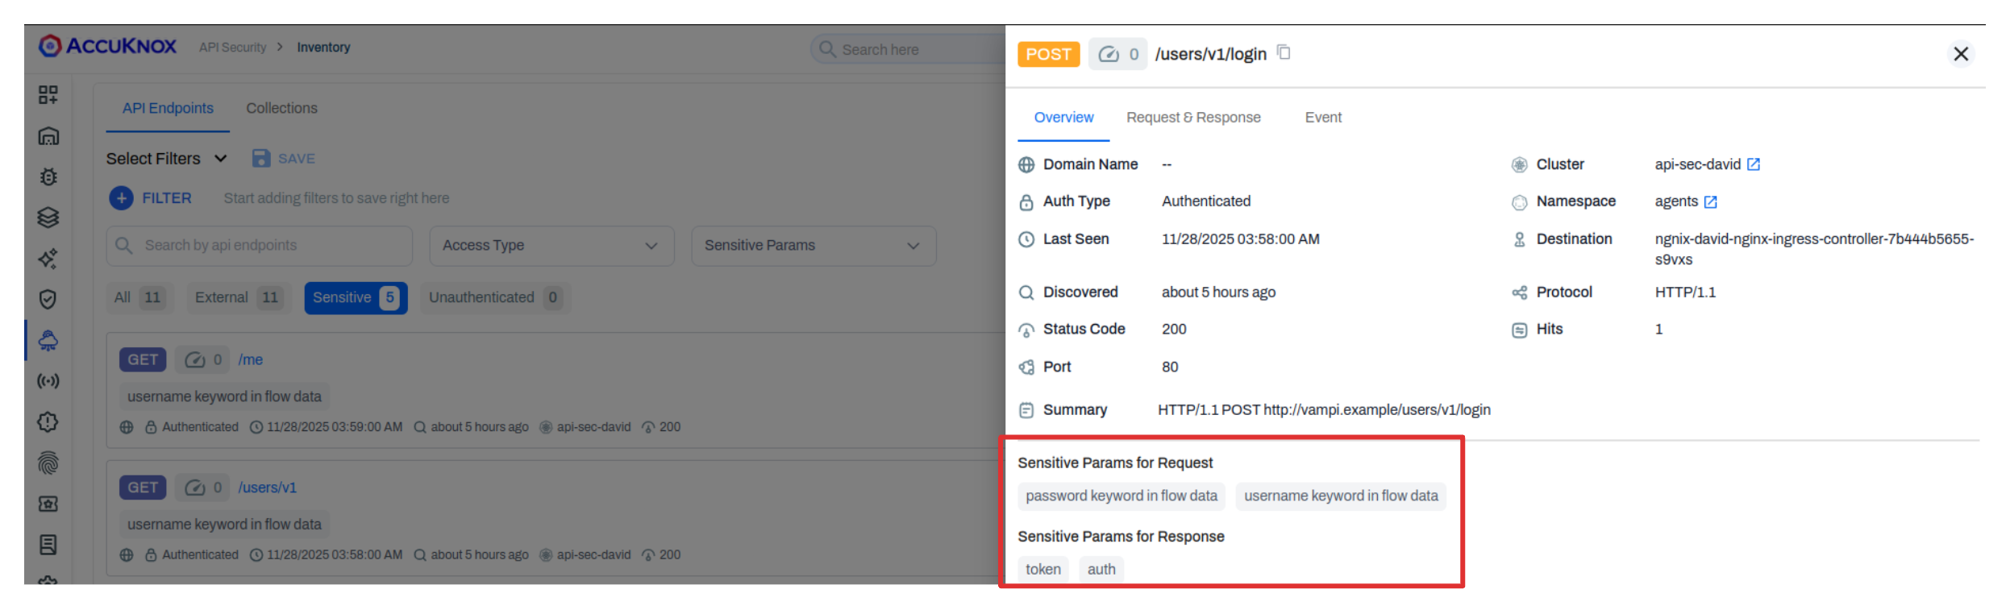This screenshot has height=610, width=2010.
Task: Expand the Access Type dropdown
Action: (x=551, y=246)
